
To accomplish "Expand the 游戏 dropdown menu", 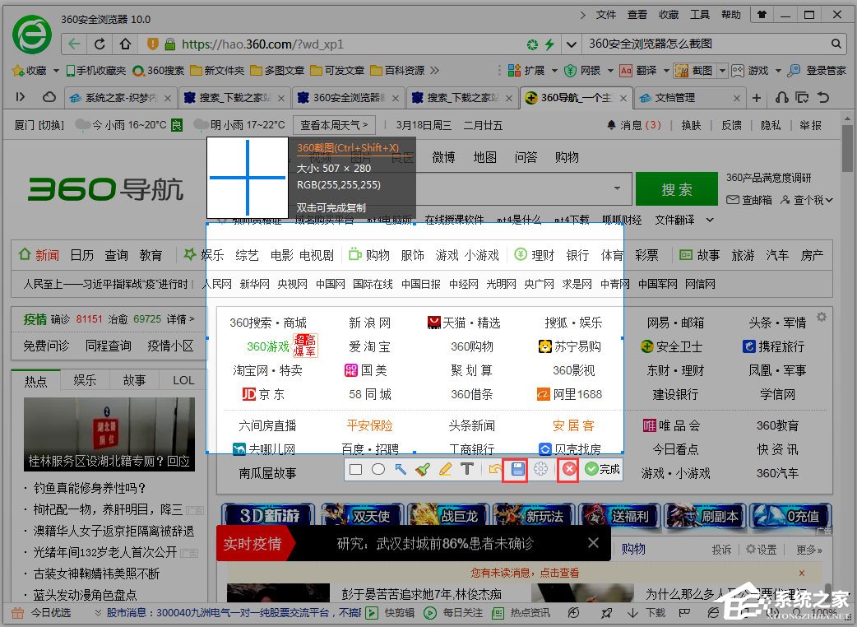I will coord(777,69).
